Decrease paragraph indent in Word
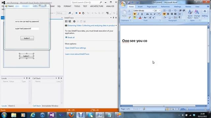Screen dimensions: 211x118 coord(180,10)
